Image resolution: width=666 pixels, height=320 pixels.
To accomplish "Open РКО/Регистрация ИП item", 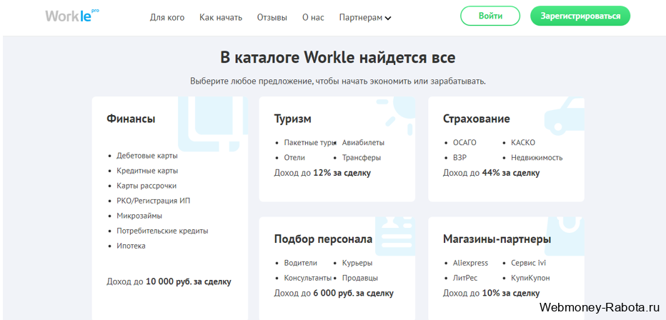I will pyautogui.click(x=154, y=201).
